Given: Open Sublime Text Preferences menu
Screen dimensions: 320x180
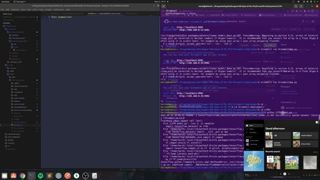Looking at the screenshot, I should tap(59, 9).
